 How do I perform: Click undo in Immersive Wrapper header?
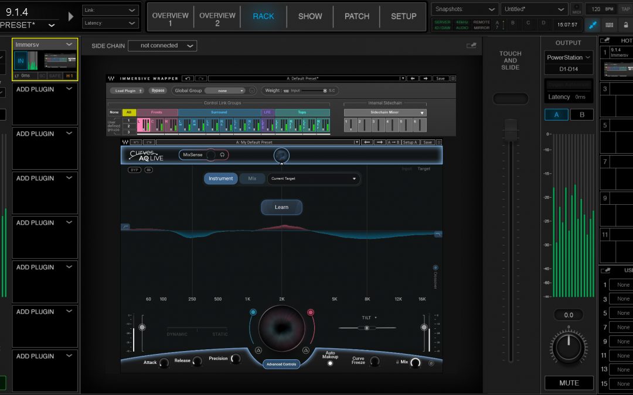(188, 78)
